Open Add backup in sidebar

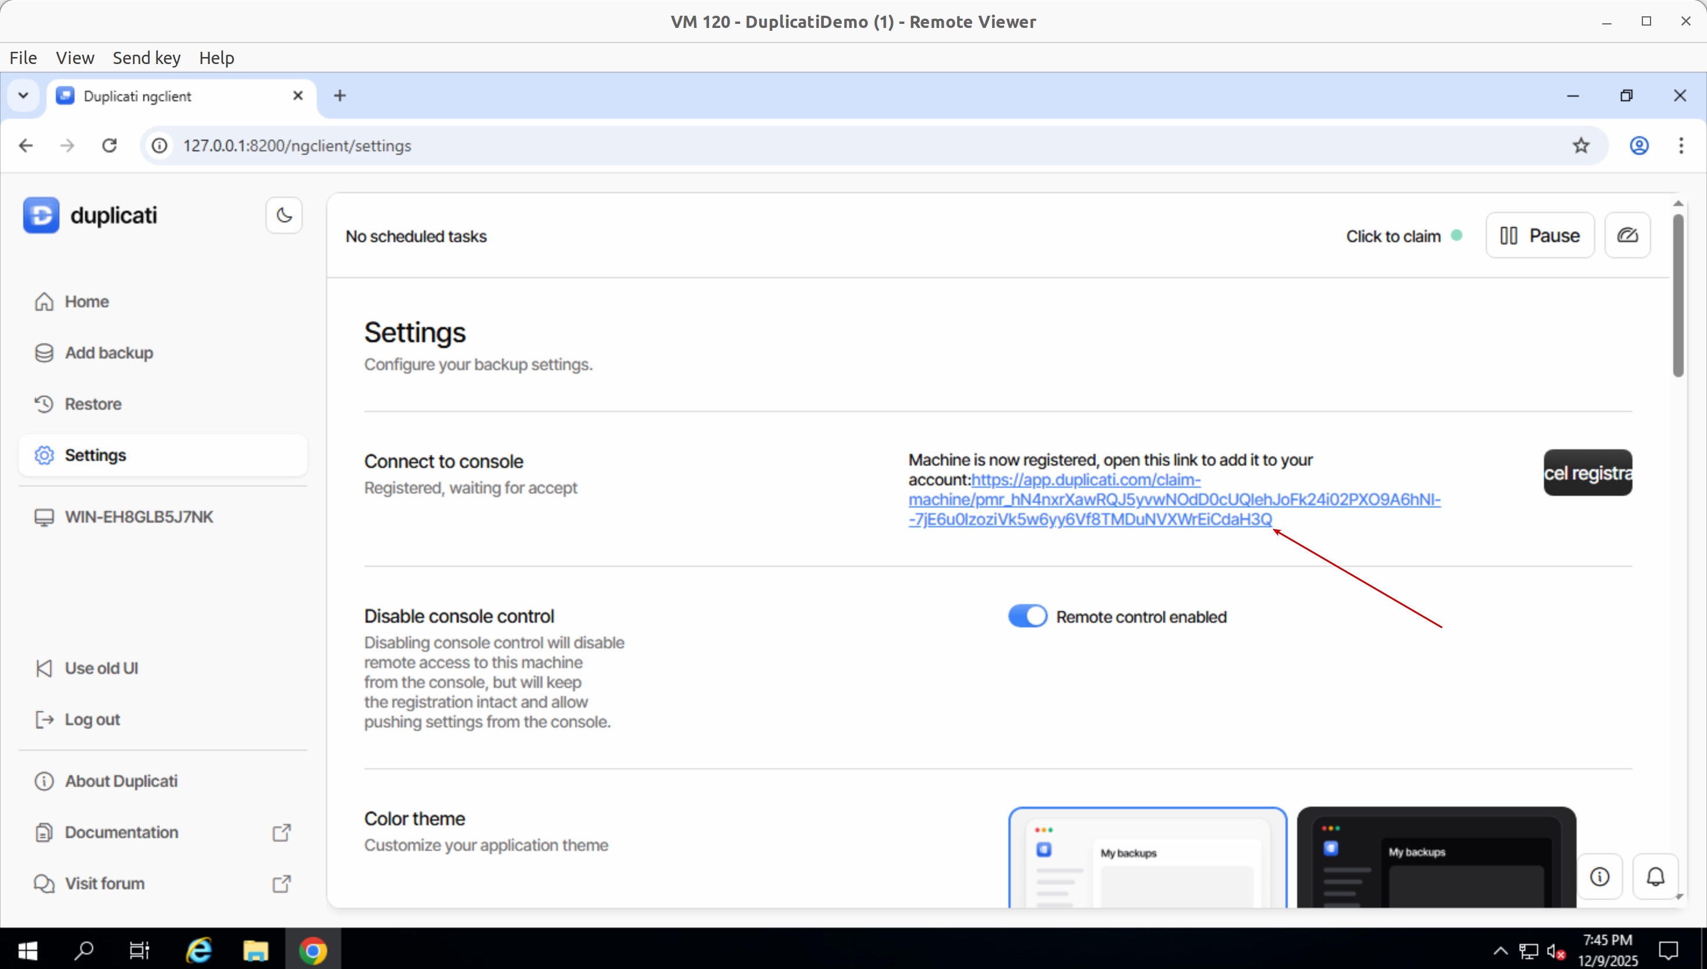(x=108, y=353)
